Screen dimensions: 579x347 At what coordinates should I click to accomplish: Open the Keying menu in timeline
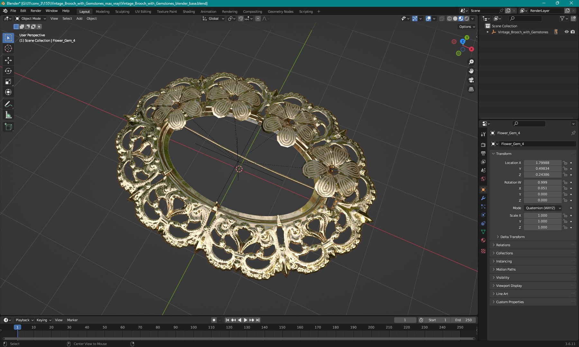point(44,320)
